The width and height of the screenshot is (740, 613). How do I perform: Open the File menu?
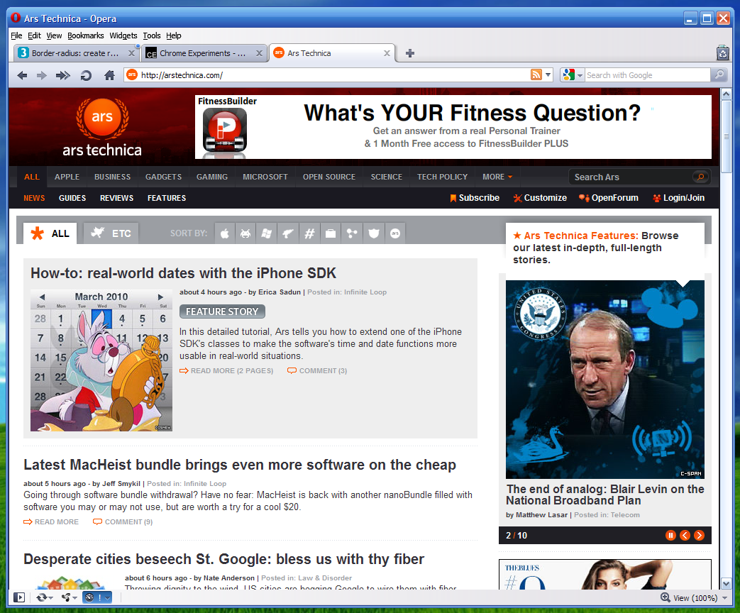pyautogui.click(x=16, y=35)
